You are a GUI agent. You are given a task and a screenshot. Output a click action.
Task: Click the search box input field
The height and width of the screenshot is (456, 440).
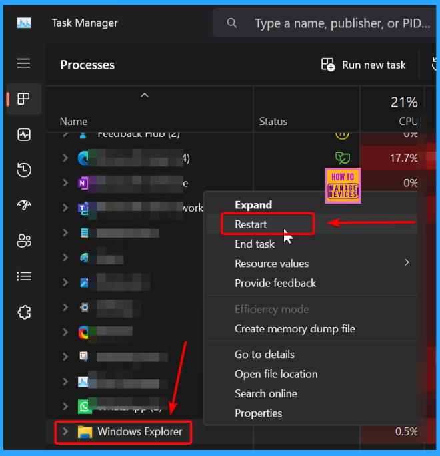click(326, 23)
